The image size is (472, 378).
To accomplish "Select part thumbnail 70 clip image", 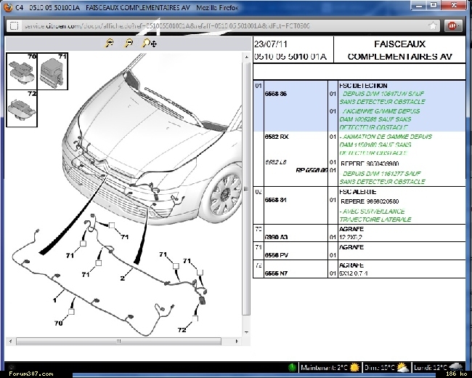I will click(21, 71).
